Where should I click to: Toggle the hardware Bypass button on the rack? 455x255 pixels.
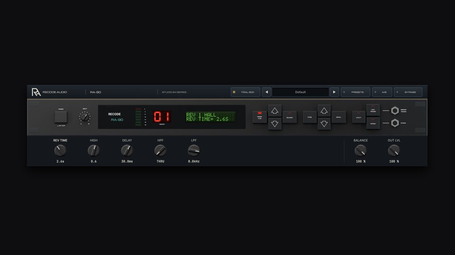pyautogui.click(x=373, y=123)
